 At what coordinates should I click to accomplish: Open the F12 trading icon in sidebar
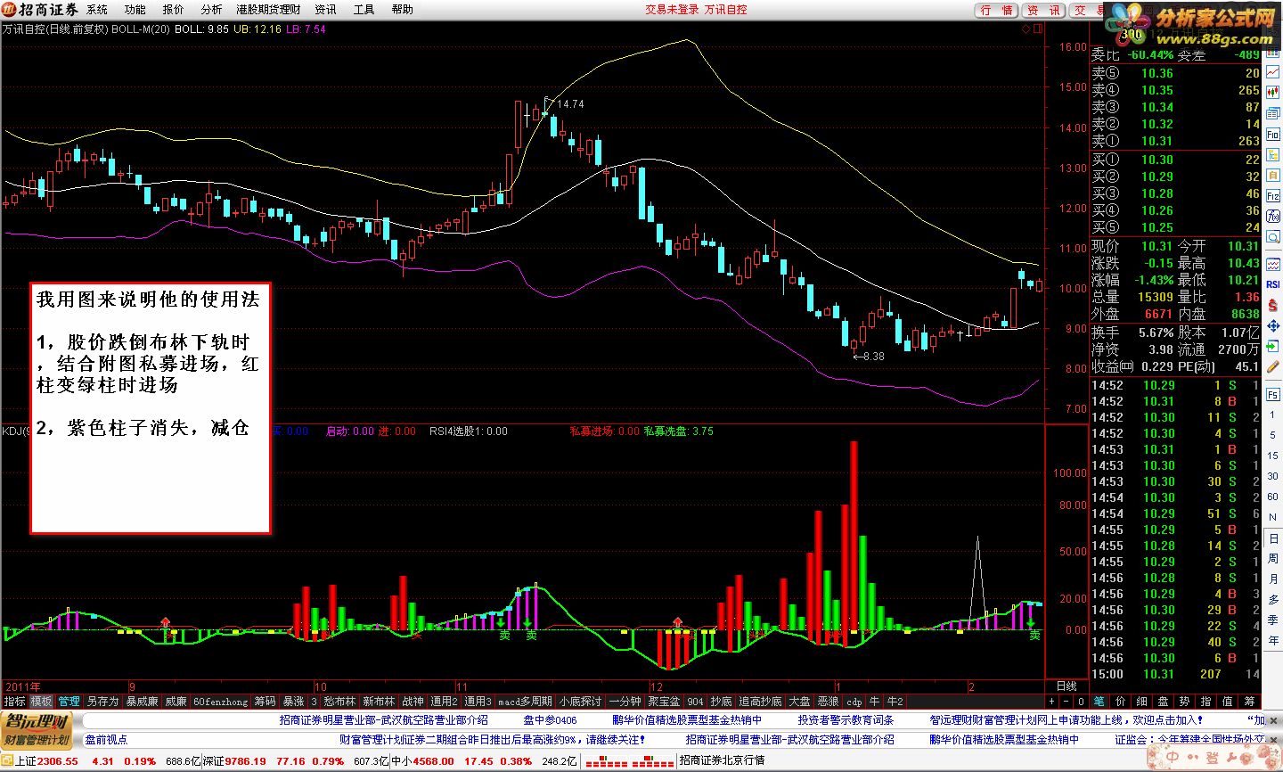(x=1273, y=196)
